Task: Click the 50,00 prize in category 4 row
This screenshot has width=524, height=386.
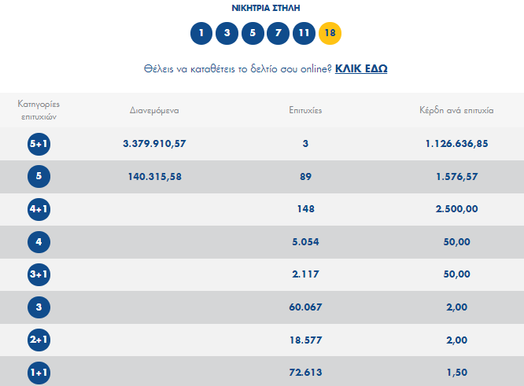Action: pos(456,242)
